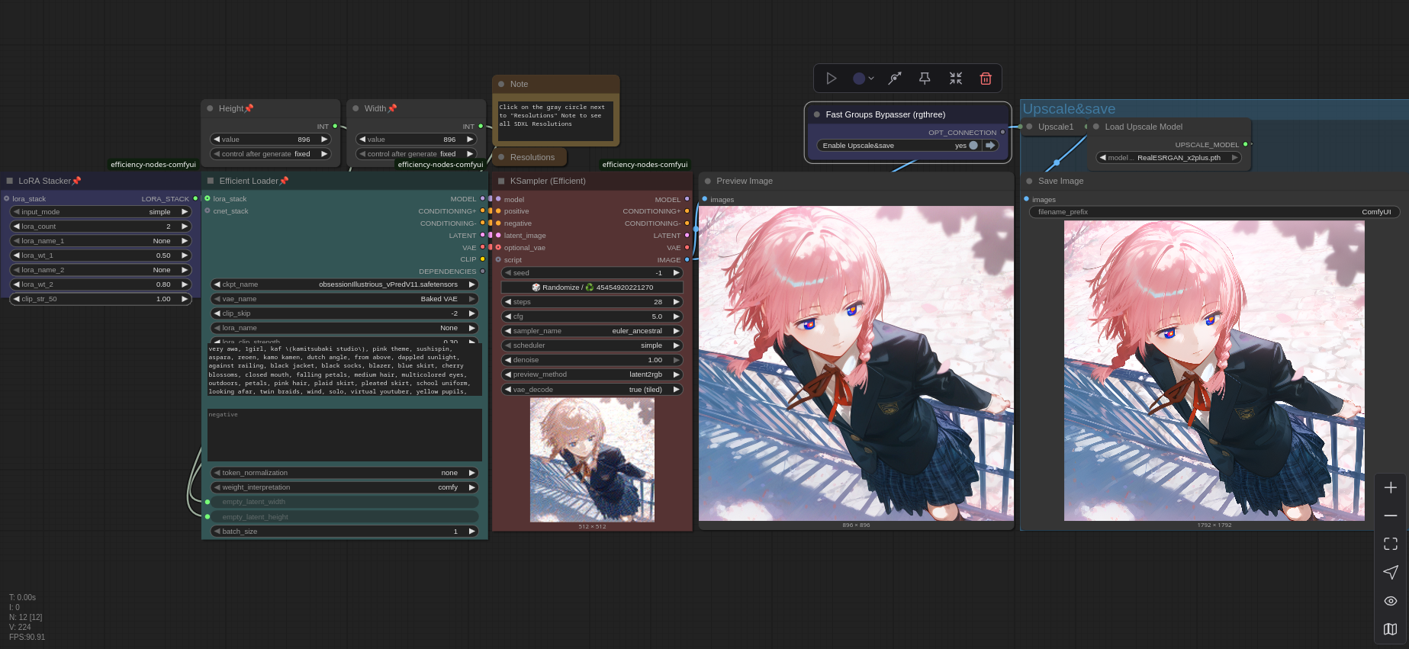1409x649 pixels.
Task: Increase lora_wt_2 with right arrow
Action: coord(184,284)
